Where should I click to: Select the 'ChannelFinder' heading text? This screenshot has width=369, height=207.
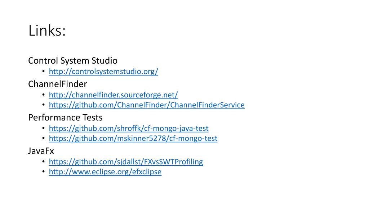point(57,84)
